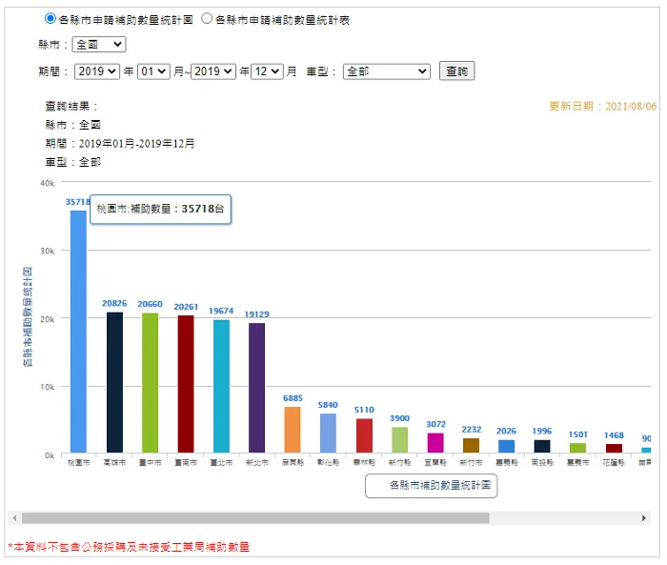
Task: Click the 花蓮縣 bar valued 1468
Action: (614, 448)
